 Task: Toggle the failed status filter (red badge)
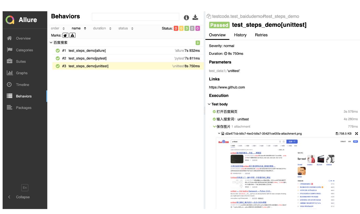(x=176, y=28)
